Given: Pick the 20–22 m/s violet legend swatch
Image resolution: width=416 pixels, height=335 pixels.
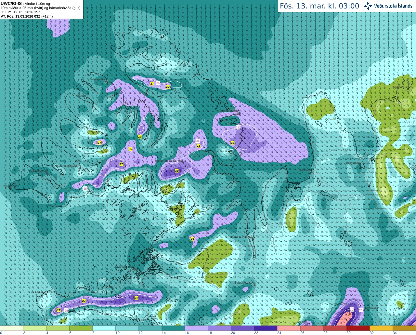Looking at the screenshot, I should [242, 328].
